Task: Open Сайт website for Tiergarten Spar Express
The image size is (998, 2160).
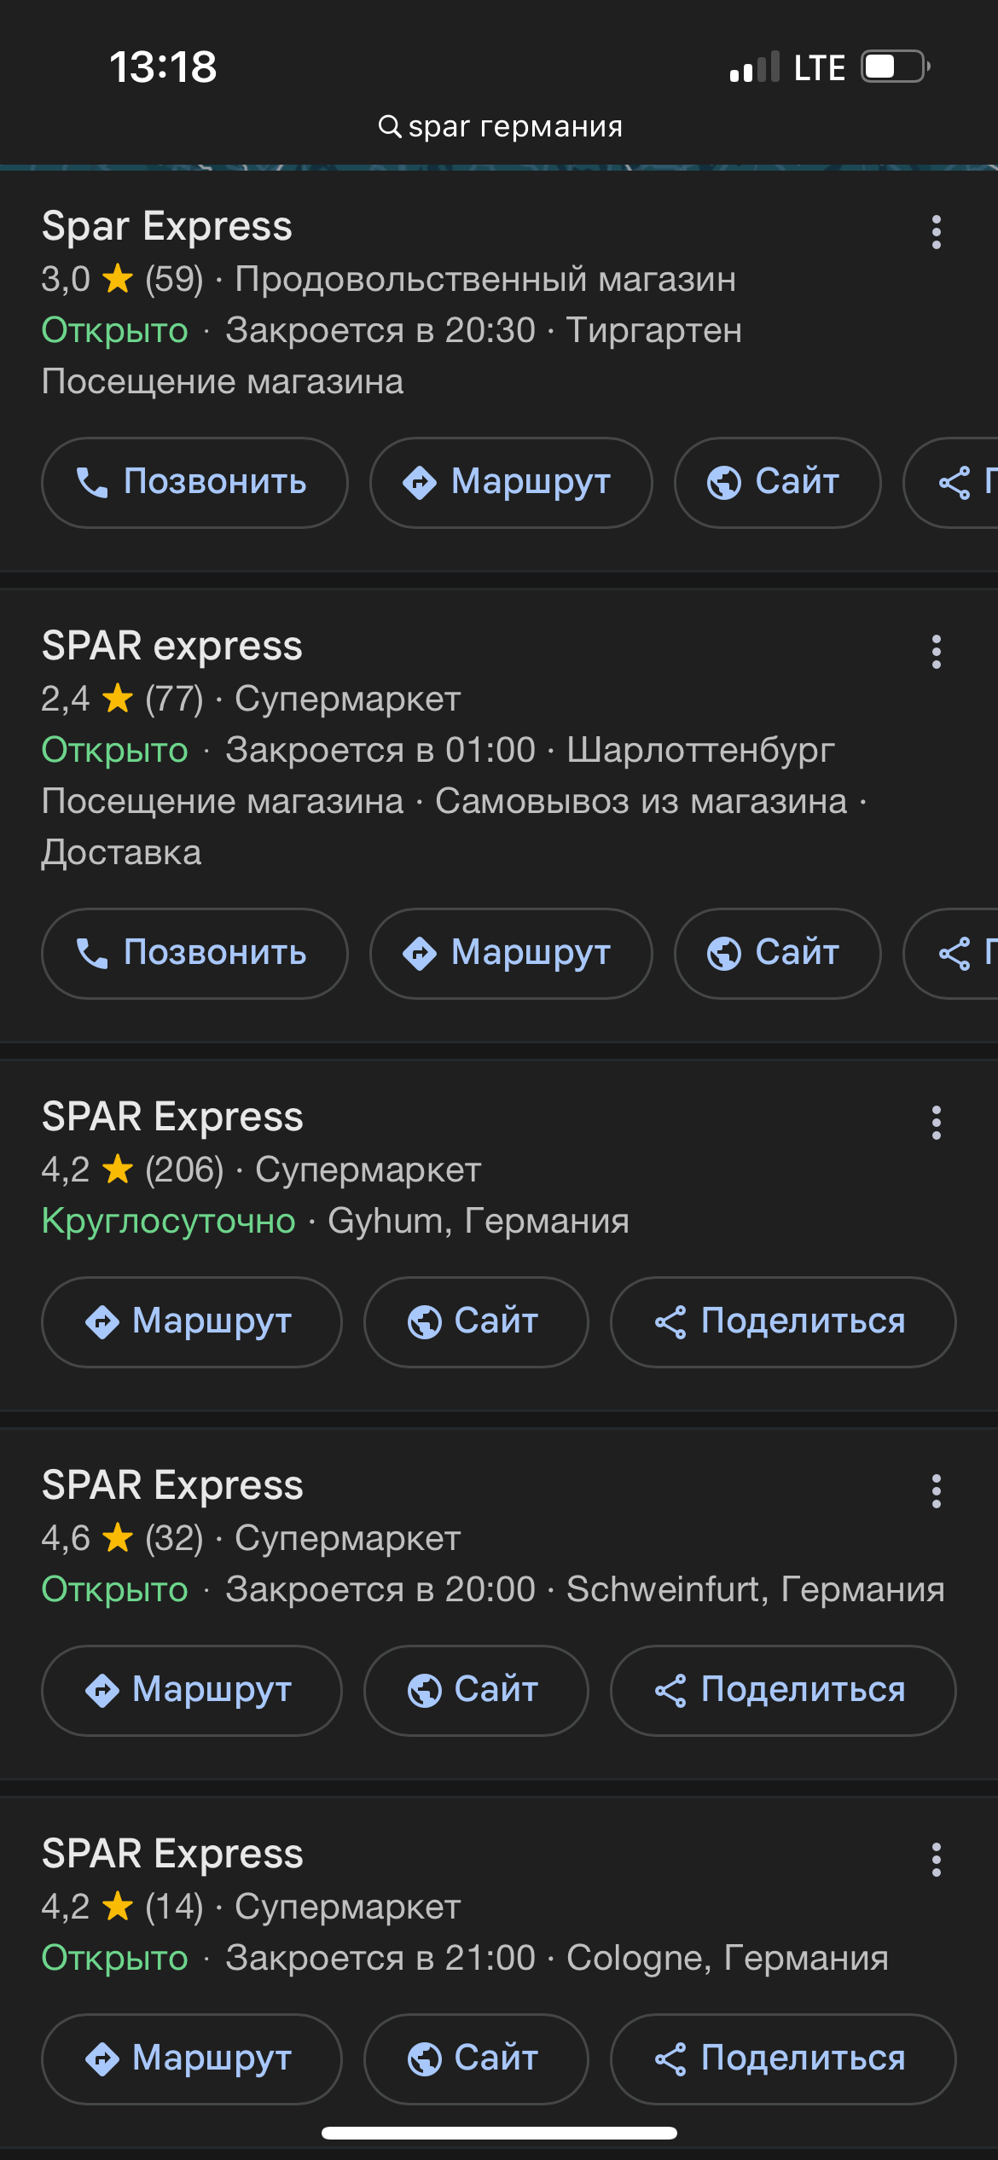Action: (776, 483)
